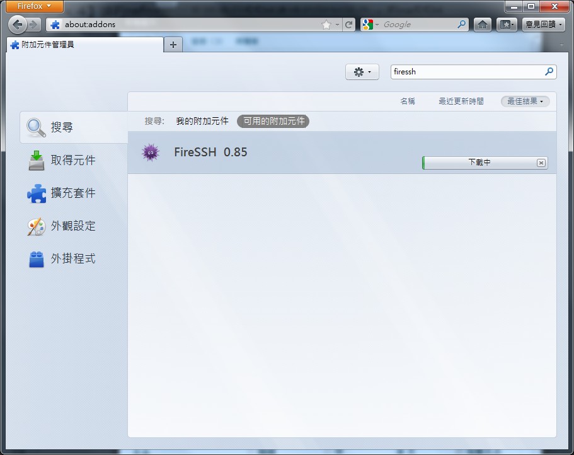Cancel the FireSSH download with X
Screen dimensions: 574x455
541,163
